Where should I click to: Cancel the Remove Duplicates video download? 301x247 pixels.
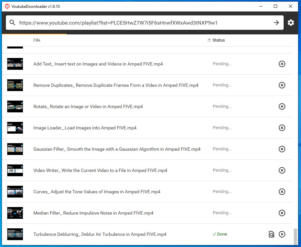[x=282, y=85]
